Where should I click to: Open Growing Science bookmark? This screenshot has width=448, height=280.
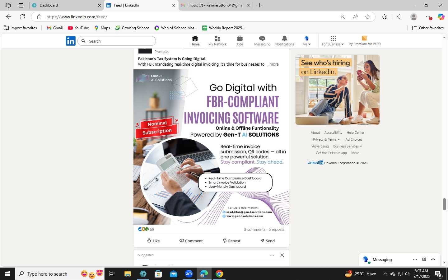pyautogui.click(x=132, y=28)
